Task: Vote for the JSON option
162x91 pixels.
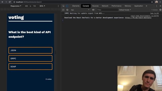Action: tap(30, 50)
